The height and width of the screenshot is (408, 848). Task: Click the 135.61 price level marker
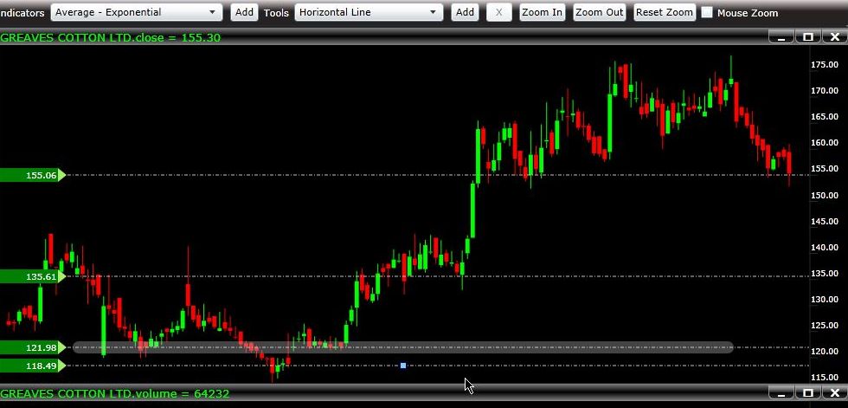[x=31, y=276]
